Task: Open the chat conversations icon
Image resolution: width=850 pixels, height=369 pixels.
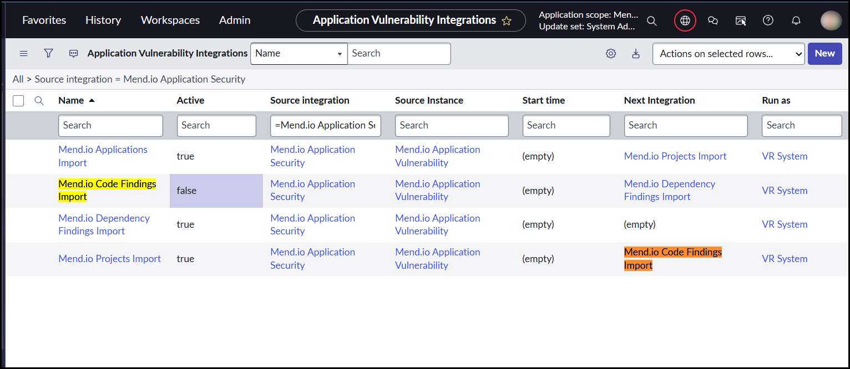Action: [713, 20]
